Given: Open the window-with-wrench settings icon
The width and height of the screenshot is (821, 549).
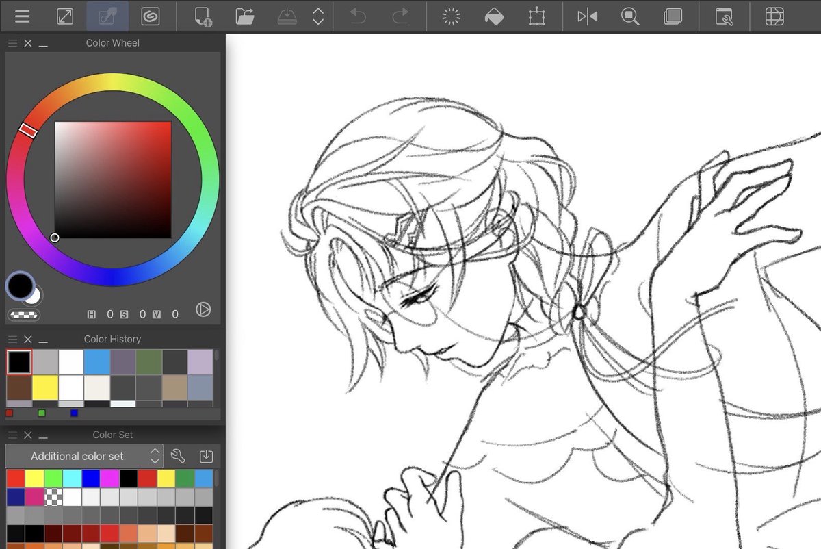Looking at the screenshot, I should (x=724, y=16).
